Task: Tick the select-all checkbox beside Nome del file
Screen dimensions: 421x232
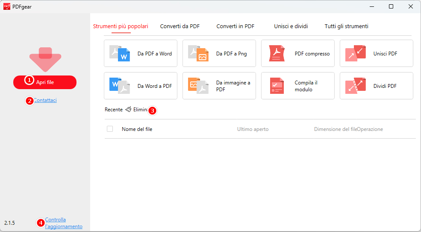Action: (x=110, y=129)
